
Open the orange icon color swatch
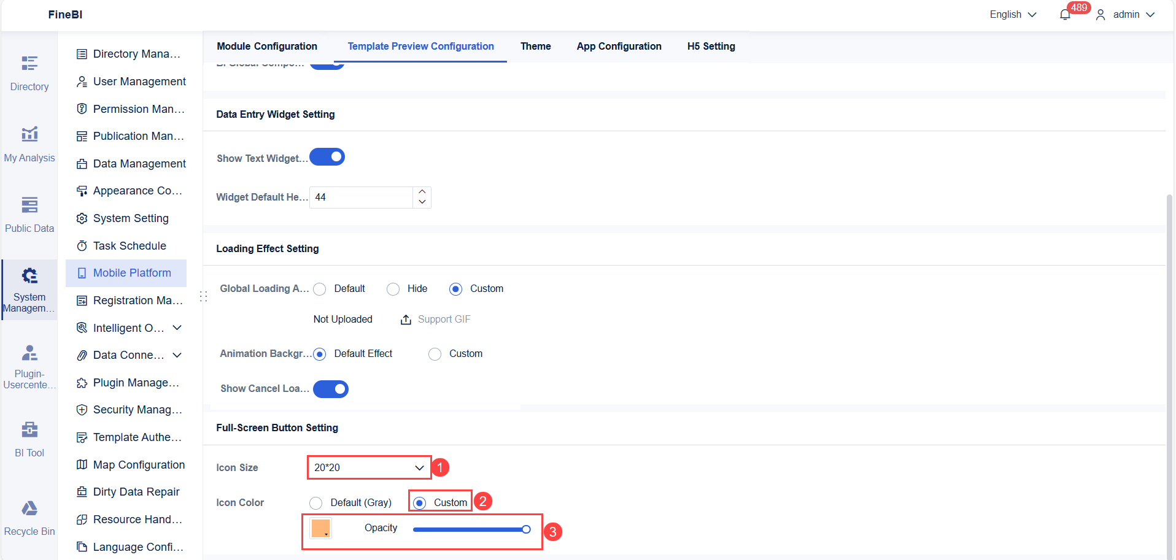pos(321,528)
